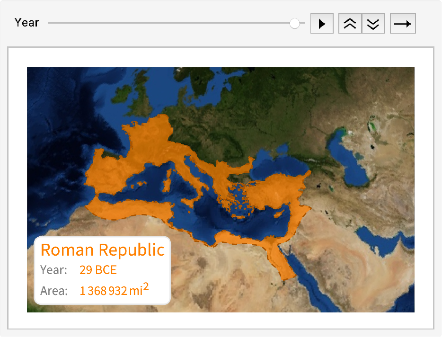Click the "29 BCE" year value
Image resolution: width=442 pixels, height=338 pixels.
click(98, 270)
